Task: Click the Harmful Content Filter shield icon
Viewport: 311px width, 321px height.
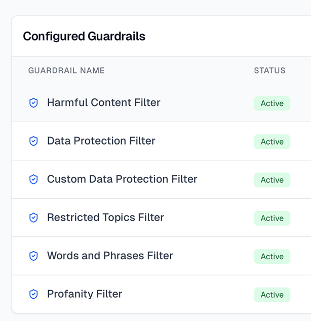Action: pyautogui.click(x=33, y=103)
